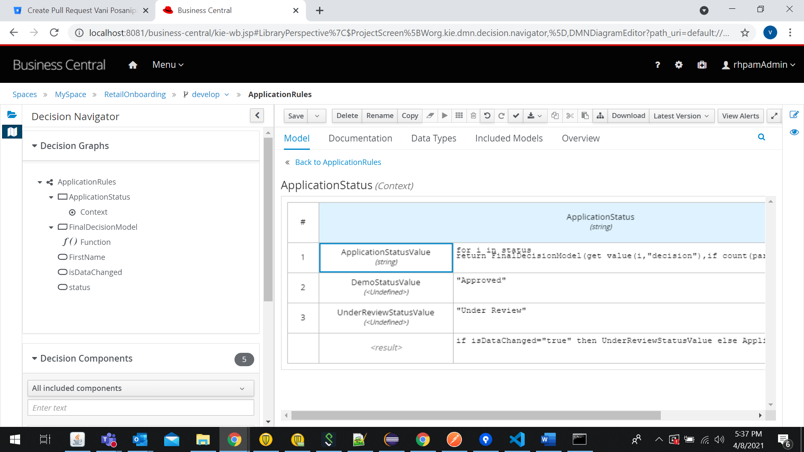Click the validate checkmark icon
Image resolution: width=804 pixels, height=452 pixels.
516,116
